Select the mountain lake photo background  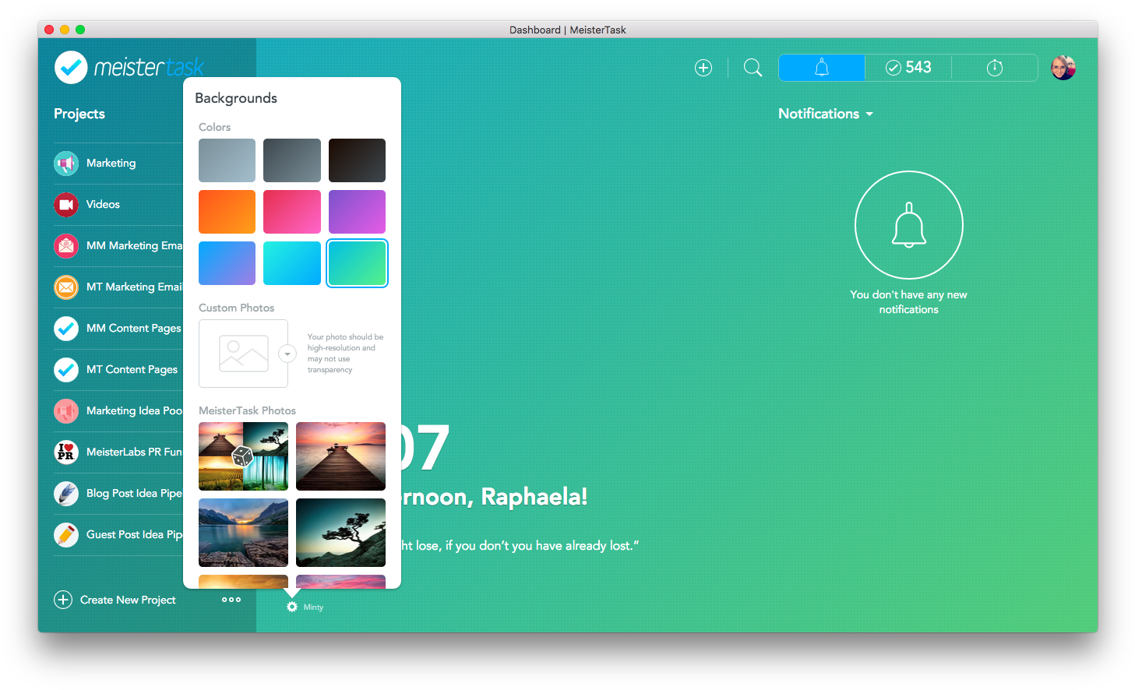(243, 533)
